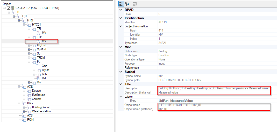The height and width of the screenshot is (132, 277).
Task: Expand the TFlCtrl node
Action: point(29,58)
